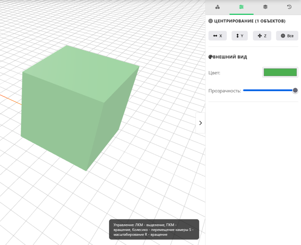Open the Цвет color swatch picker
Image resolution: width=301 pixels, height=245 pixels.
click(280, 72)
